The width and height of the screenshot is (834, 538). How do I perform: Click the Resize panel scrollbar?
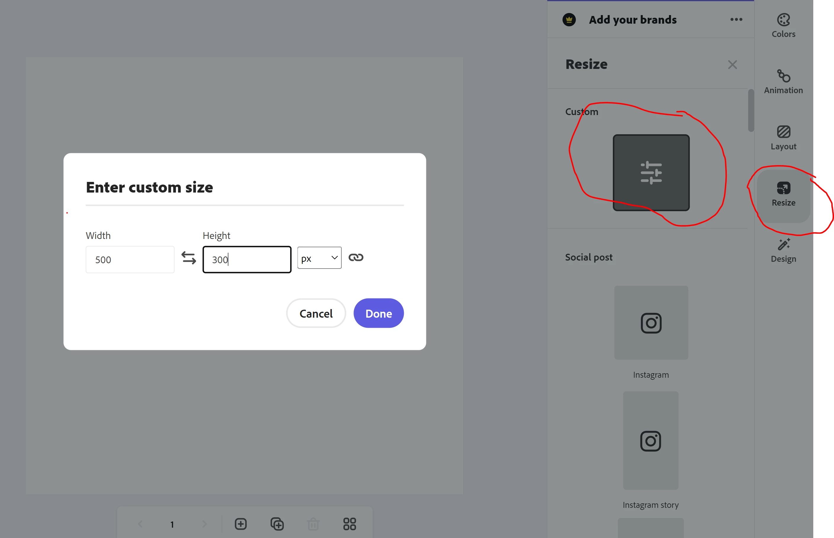[x=751, y=110]
